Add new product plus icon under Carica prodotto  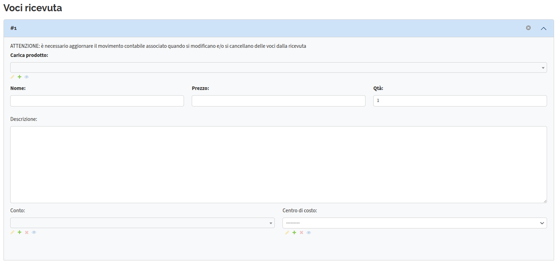(19, 77)
